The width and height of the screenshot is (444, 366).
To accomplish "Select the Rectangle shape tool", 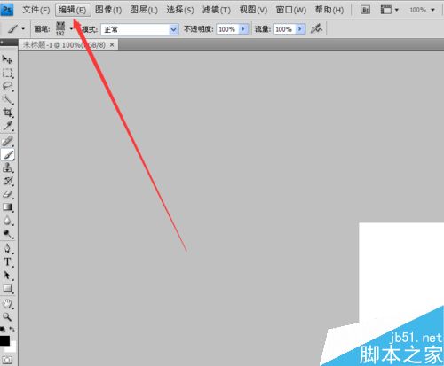I will click(7, 288).
